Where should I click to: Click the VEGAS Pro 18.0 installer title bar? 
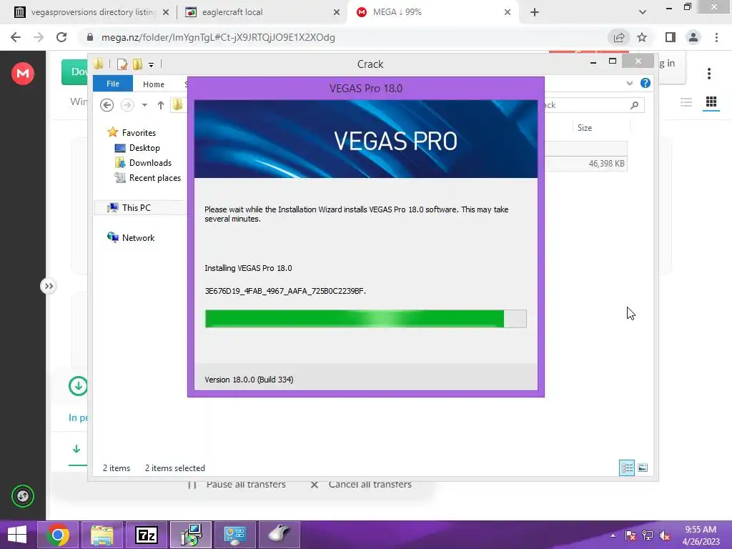click(365, 88)
